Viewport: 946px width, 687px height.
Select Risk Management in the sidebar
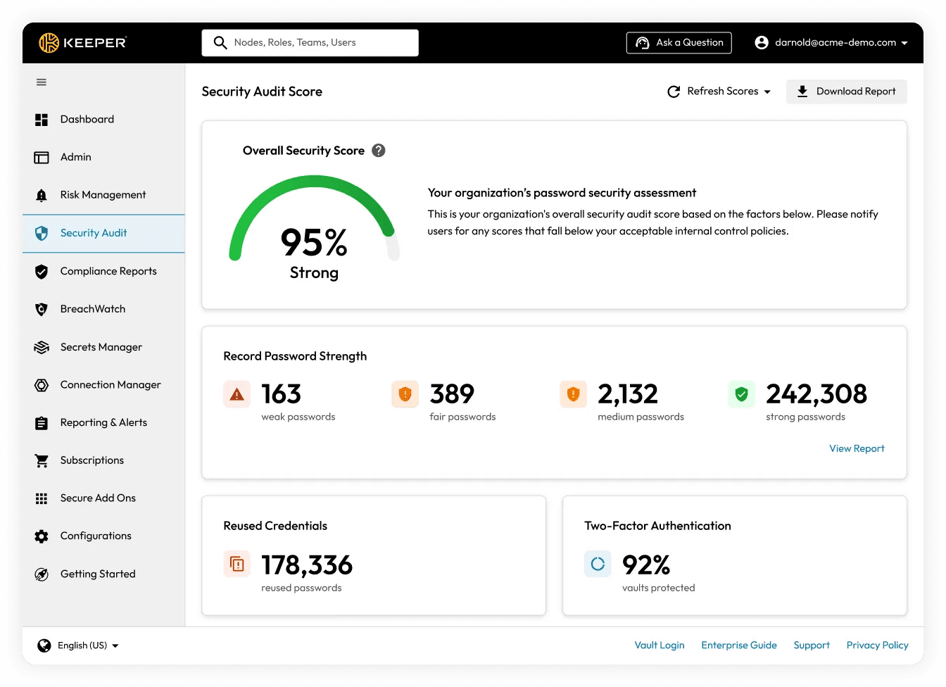coord(103,195)
